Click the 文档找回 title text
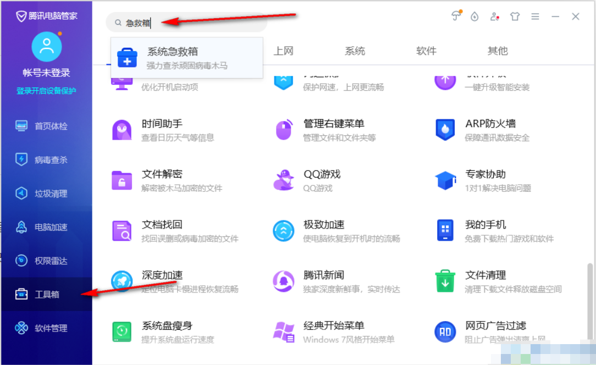The width and height of the screenshot is (596, 365). (x=162, y=224)
